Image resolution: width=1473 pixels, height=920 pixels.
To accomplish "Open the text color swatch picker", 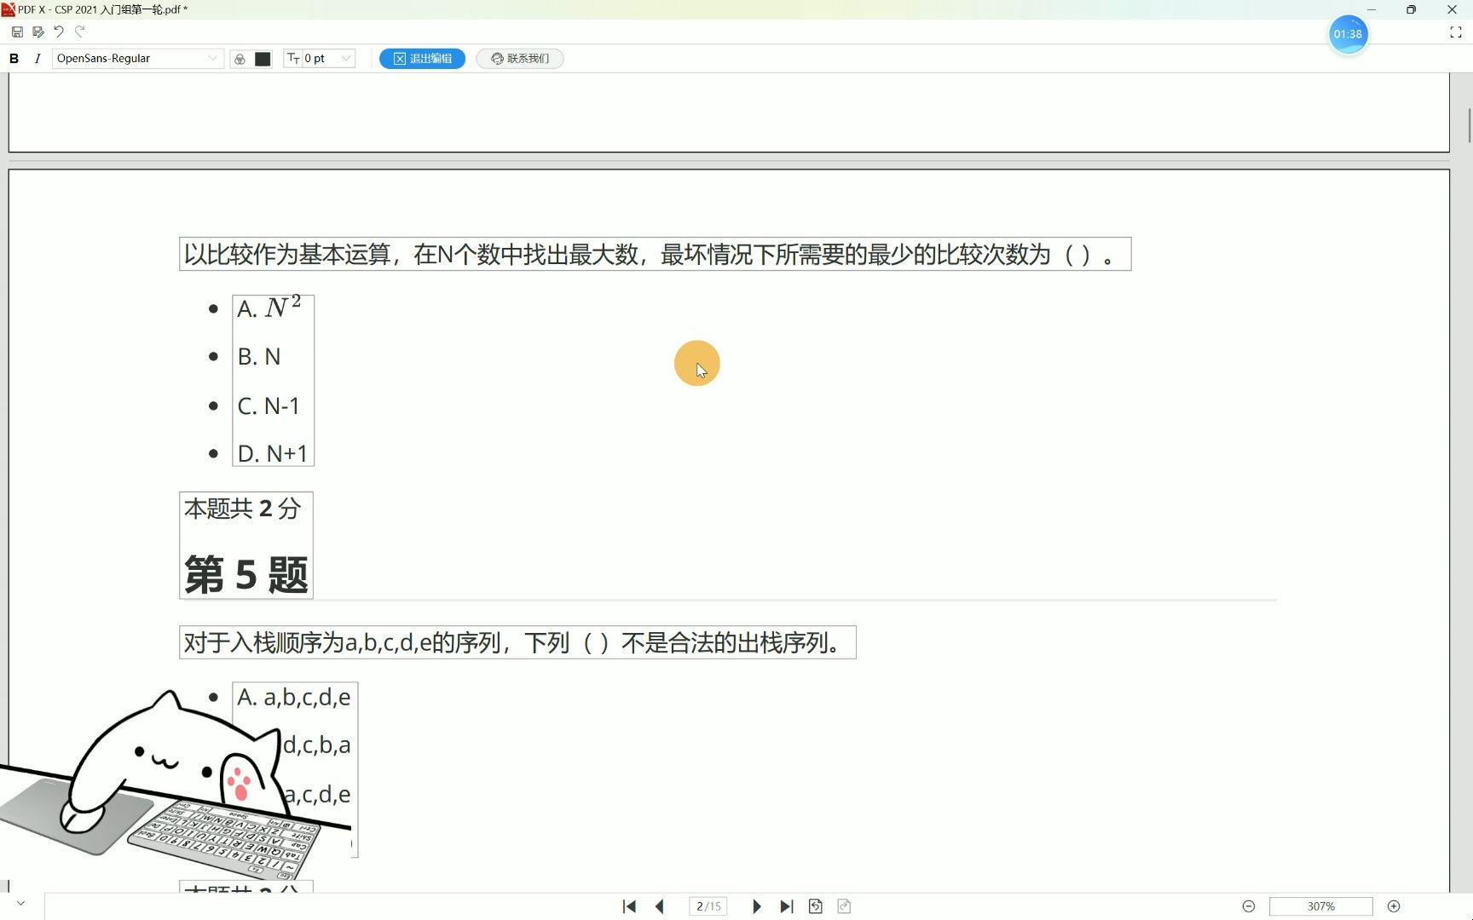I will [262, 59].
